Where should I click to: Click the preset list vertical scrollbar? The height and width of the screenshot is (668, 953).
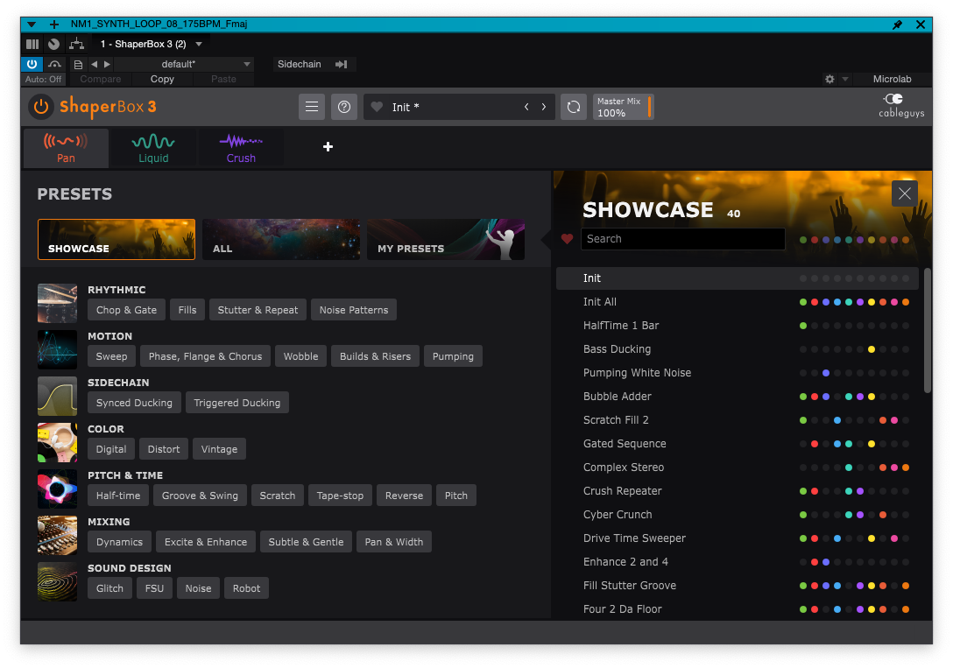coord(927,331)
